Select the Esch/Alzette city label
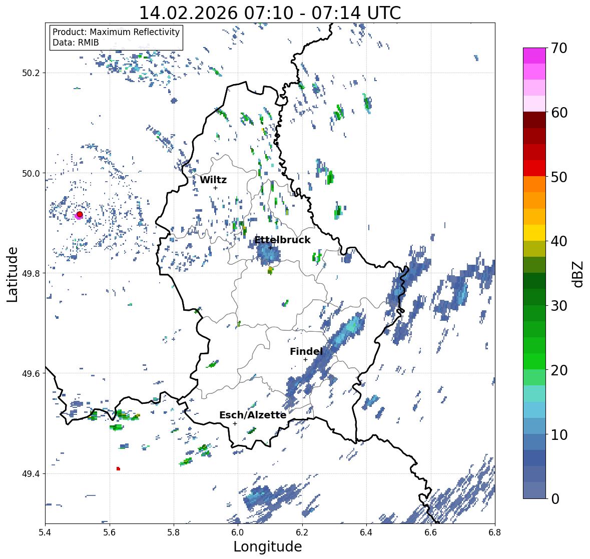The height and width of the screenshot is (559, 590). 253,415
